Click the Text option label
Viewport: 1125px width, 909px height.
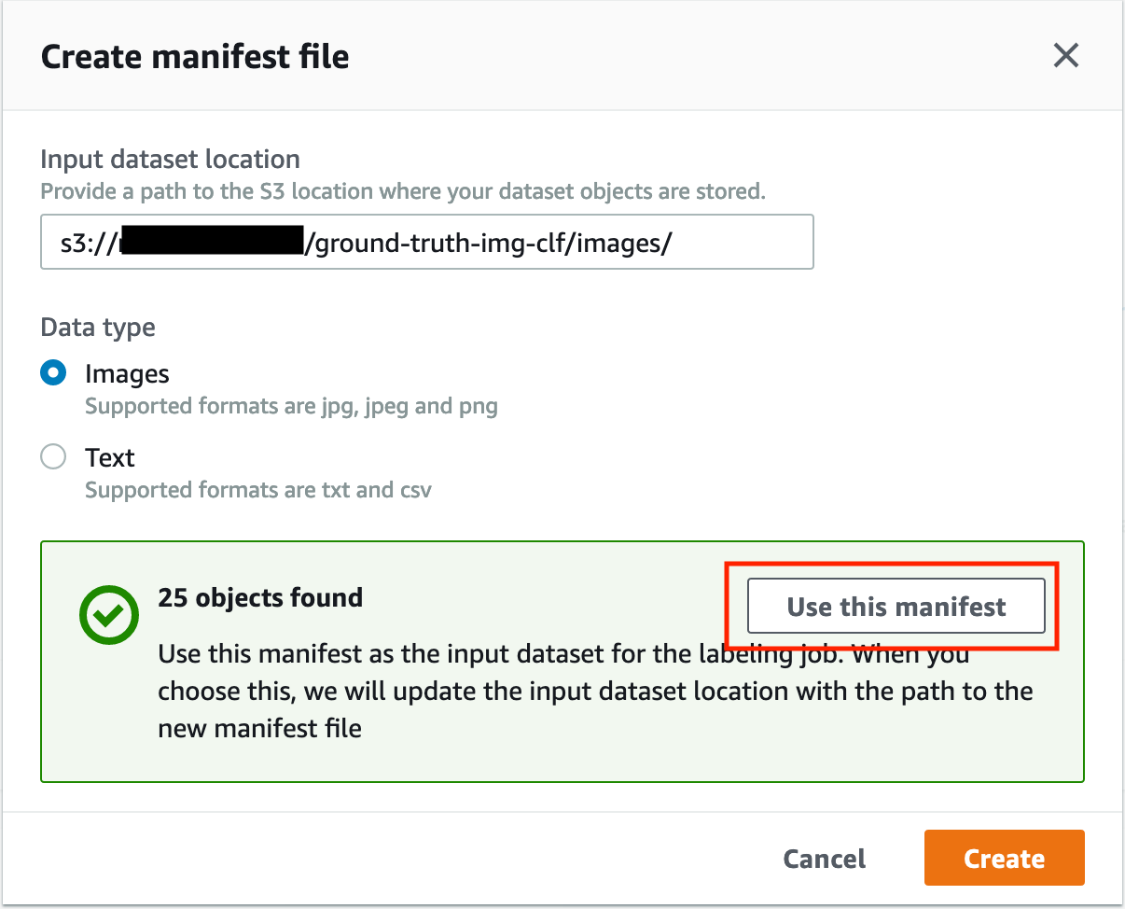[x=110, y=458]
